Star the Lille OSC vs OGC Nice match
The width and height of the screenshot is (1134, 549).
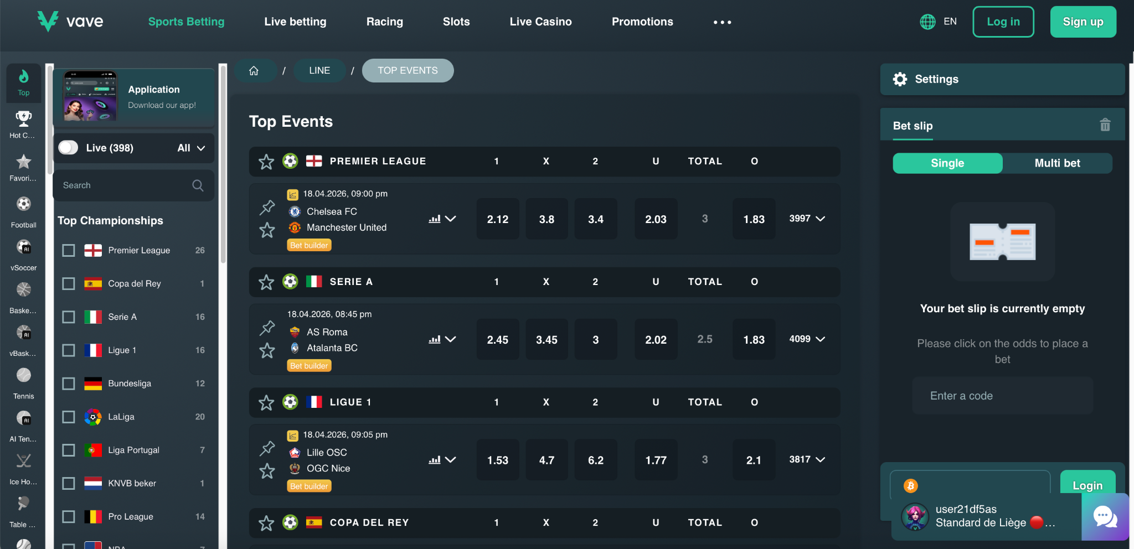pos(267,471)
